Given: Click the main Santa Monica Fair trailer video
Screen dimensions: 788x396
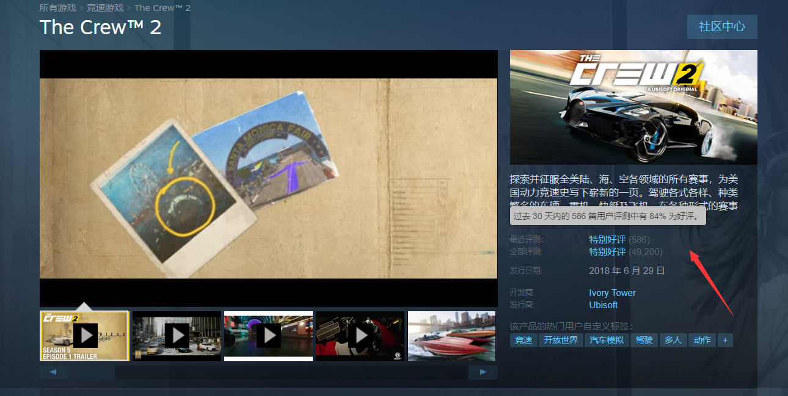Looking at the screenshot, I should click(269, 178).
